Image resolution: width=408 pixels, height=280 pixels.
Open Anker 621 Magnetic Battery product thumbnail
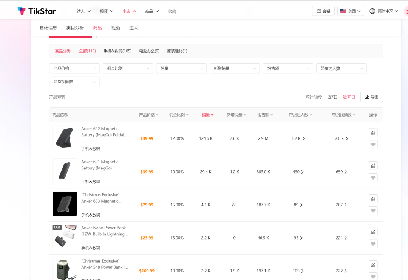pyautogui.click(x=65, y=171)
